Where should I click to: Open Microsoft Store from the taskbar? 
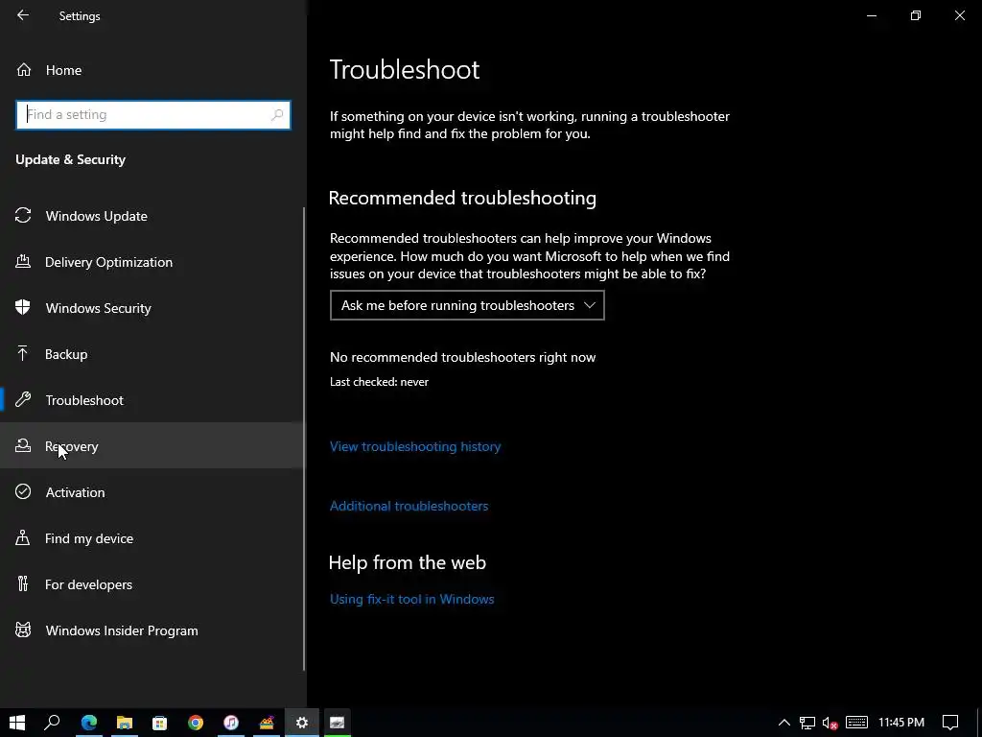(160, 723)
